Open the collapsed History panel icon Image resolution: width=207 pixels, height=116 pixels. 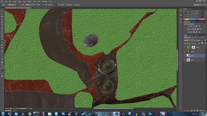180,11
